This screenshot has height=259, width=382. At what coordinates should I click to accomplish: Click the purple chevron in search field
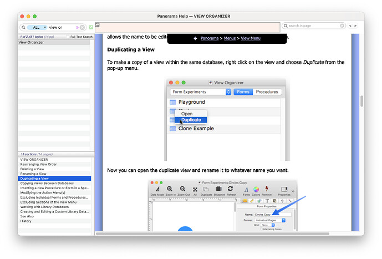coord(77,27)
